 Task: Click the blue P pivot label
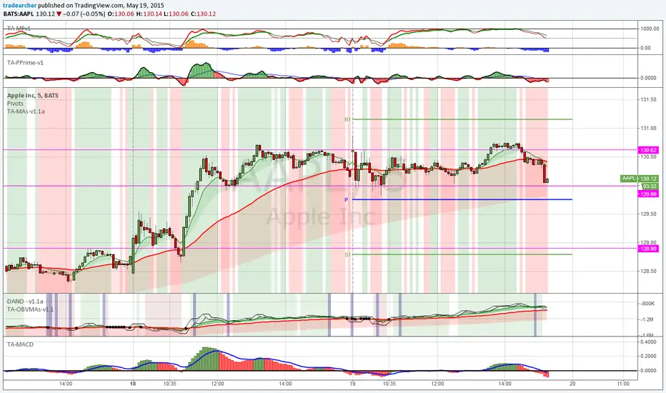tap(346, 199)
